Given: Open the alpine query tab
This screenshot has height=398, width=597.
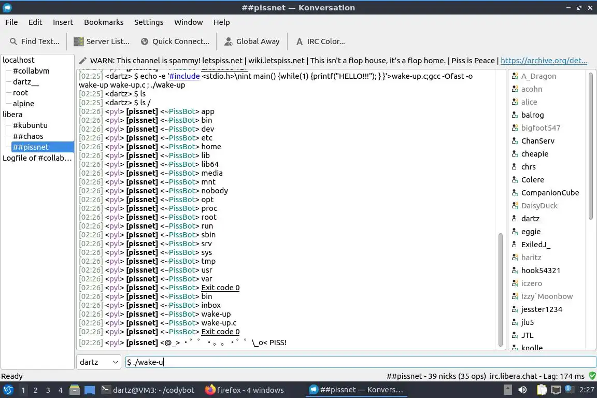Looking at the screenshot, I should (23, 104).
